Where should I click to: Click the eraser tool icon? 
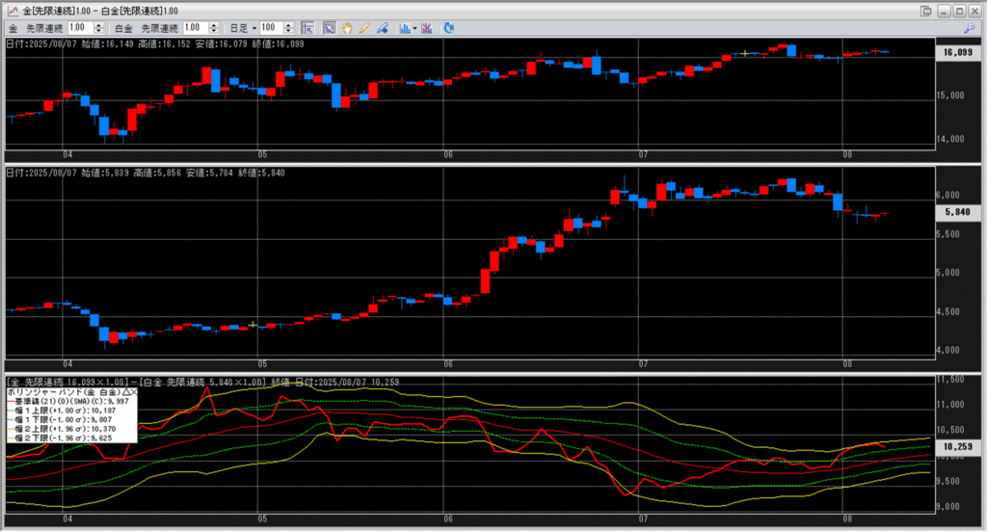tap(382, 28)
